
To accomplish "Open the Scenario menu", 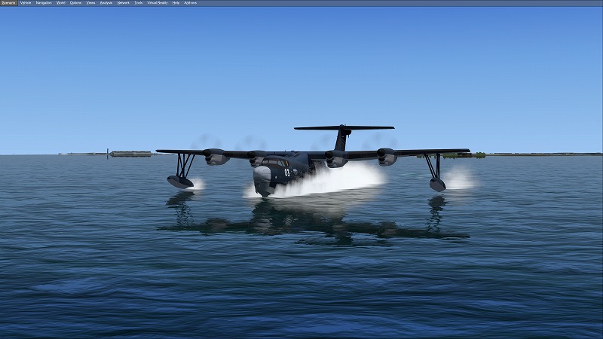I will tap(9, 3).
